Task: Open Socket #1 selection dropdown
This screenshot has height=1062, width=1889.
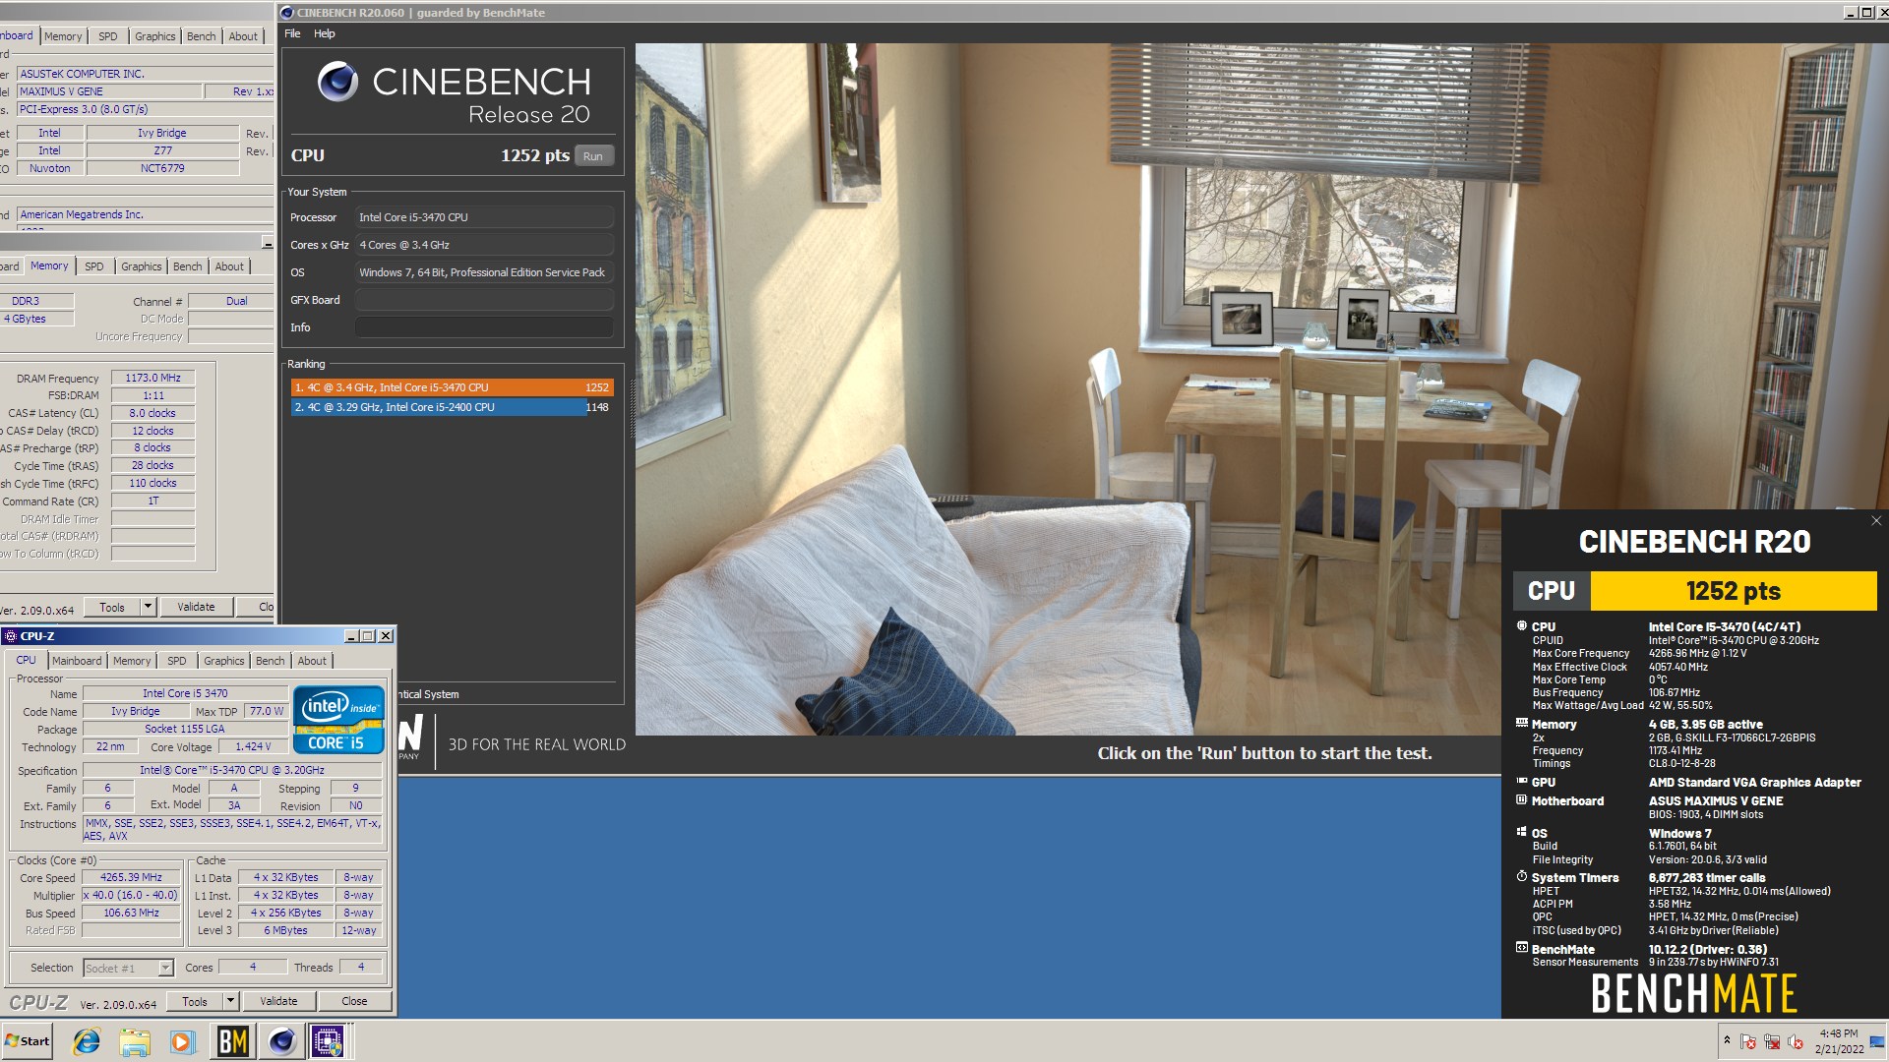Action: (129, 969)
